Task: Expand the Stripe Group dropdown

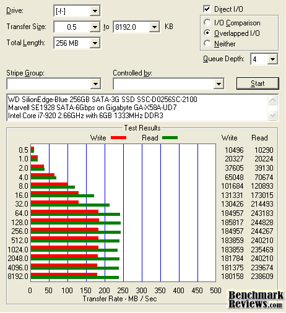Action: click(95, 84)
